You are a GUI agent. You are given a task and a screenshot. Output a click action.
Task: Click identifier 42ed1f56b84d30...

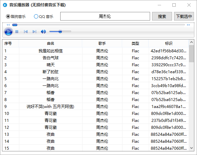[168, 51]
